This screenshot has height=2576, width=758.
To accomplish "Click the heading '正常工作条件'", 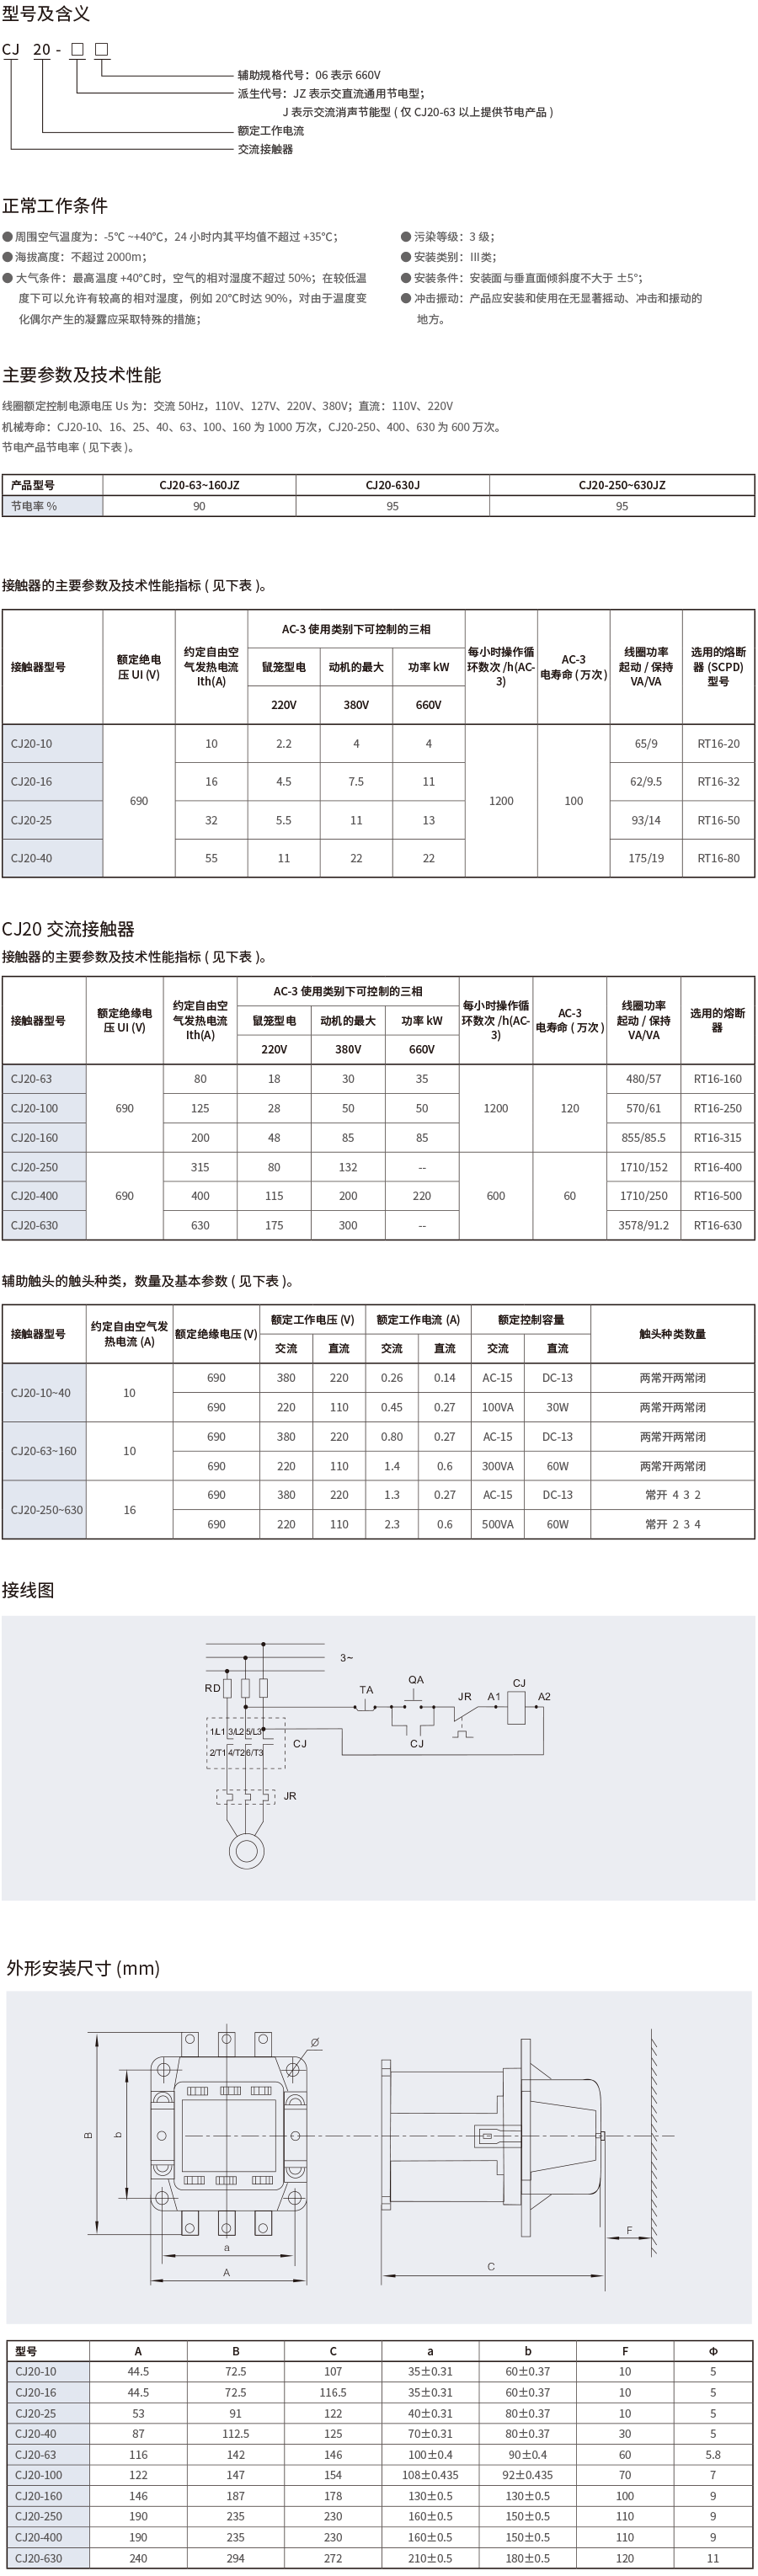I will [x=55, y=206].
